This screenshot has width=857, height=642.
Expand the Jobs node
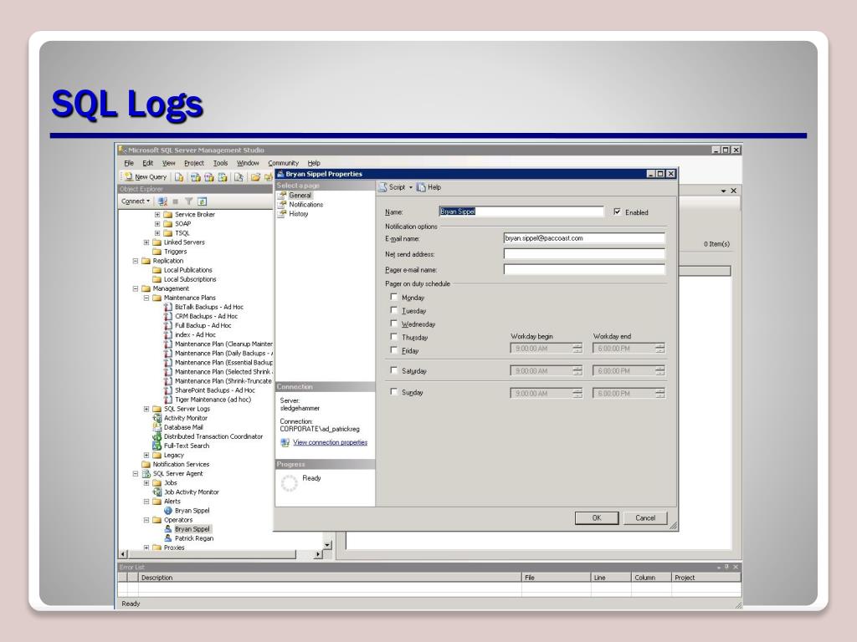pyautogui.click(x=146, y=483)
